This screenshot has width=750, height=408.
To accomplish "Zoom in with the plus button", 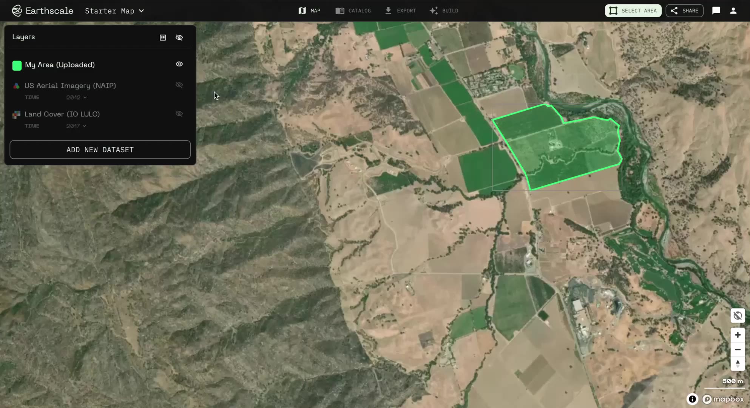I will pos(738,335).
